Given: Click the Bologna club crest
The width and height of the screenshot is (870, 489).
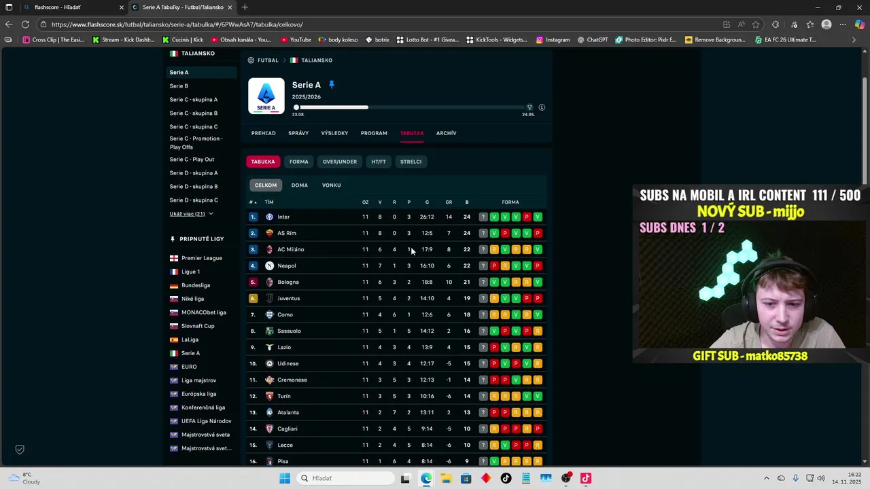Looking at the screenshot, I should [x=269, y=282].
